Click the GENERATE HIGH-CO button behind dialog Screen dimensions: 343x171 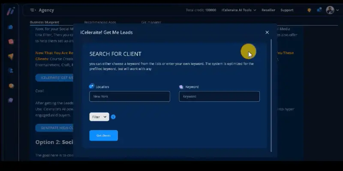pos(54,128)
